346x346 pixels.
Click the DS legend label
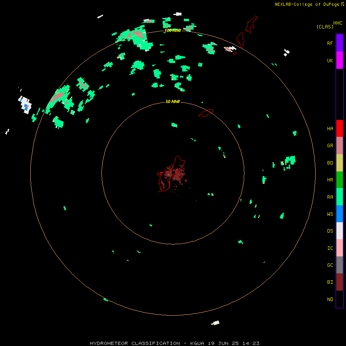pos(330,231)
